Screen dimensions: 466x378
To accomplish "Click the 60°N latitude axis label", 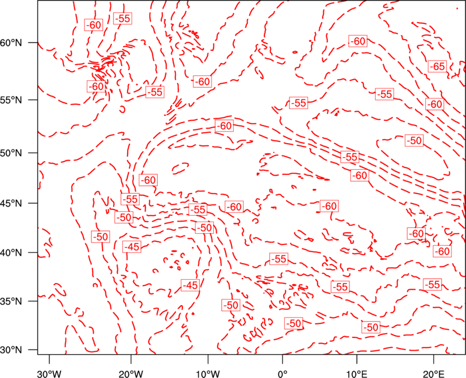I will point(11,42).
